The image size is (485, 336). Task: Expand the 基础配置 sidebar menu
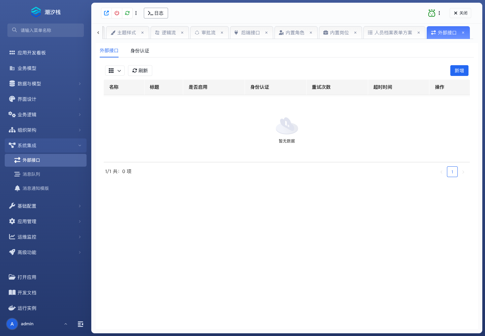pos(45,206)
